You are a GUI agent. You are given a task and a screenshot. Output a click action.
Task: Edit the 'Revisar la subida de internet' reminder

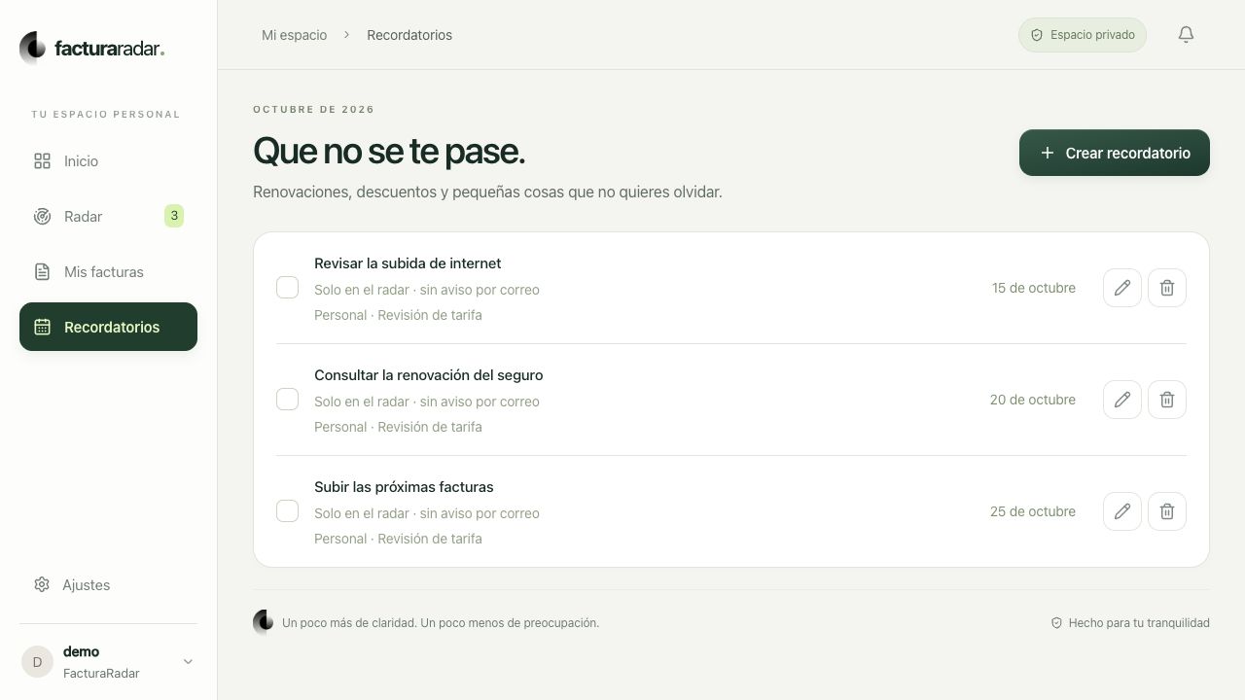point(1122,288)
